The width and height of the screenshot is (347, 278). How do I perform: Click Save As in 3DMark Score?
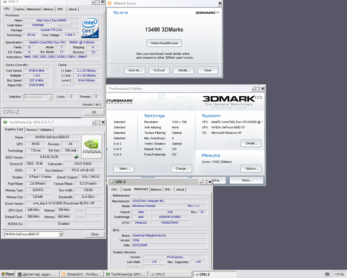coord(135,70)
